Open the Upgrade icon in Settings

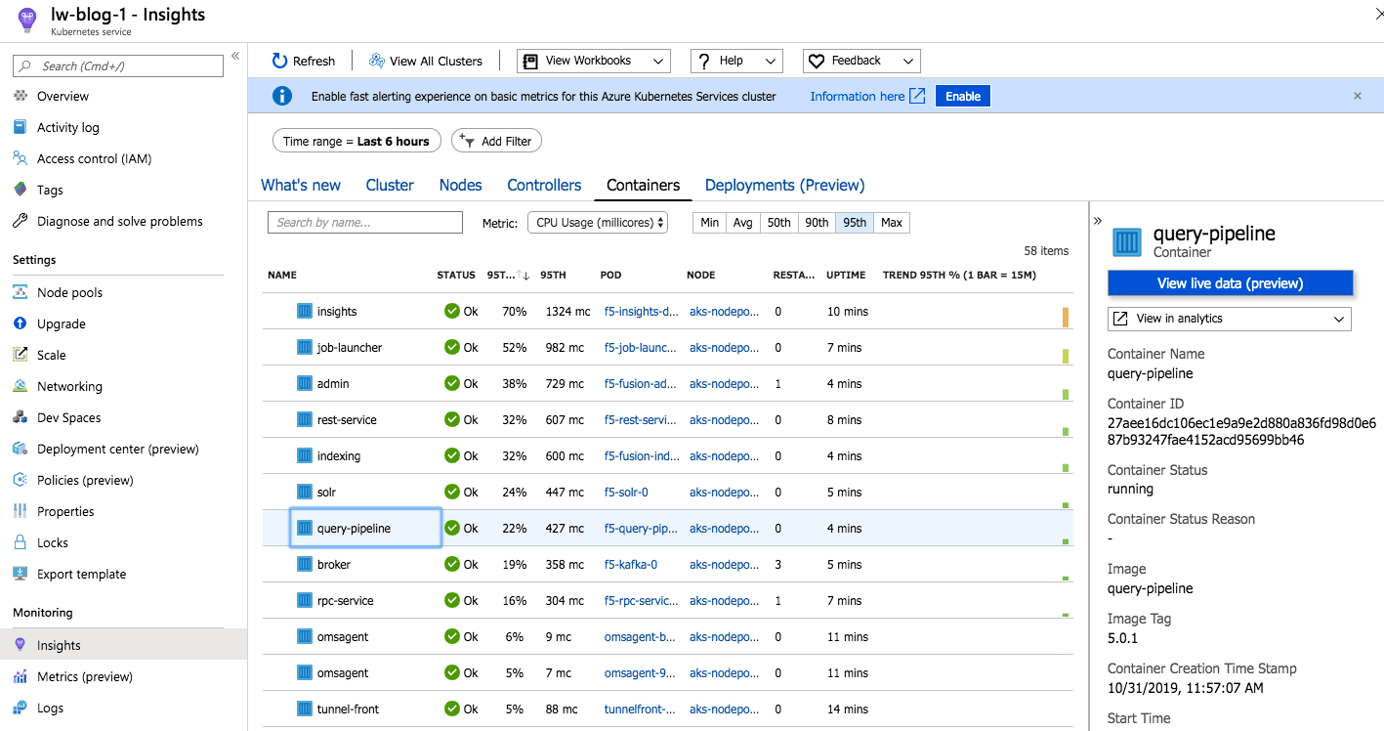pyautogui.click(x=21, y=323)
